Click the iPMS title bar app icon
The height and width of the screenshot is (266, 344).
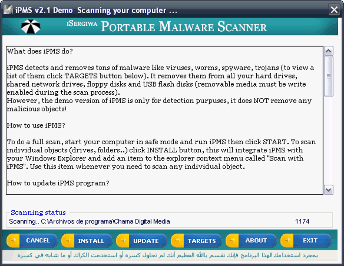point(8,10)
